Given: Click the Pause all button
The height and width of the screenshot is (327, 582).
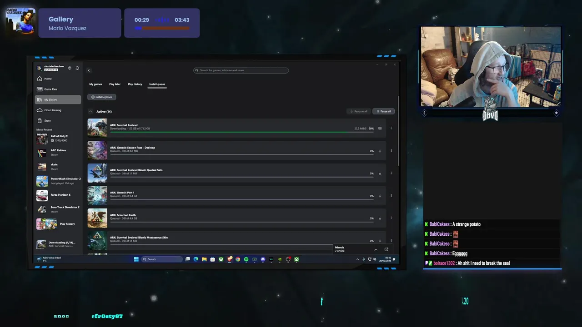Looking at the screenshot, I should coord(383,111).
